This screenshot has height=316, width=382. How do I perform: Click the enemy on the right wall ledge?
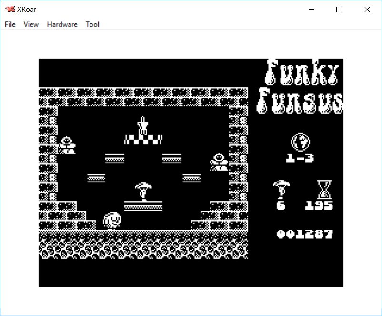(219, 162)
